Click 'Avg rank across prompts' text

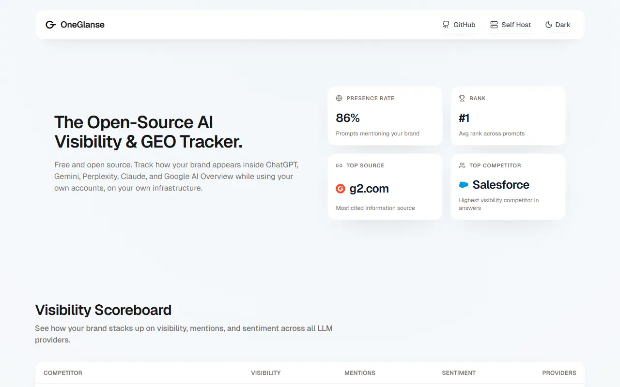492,134
